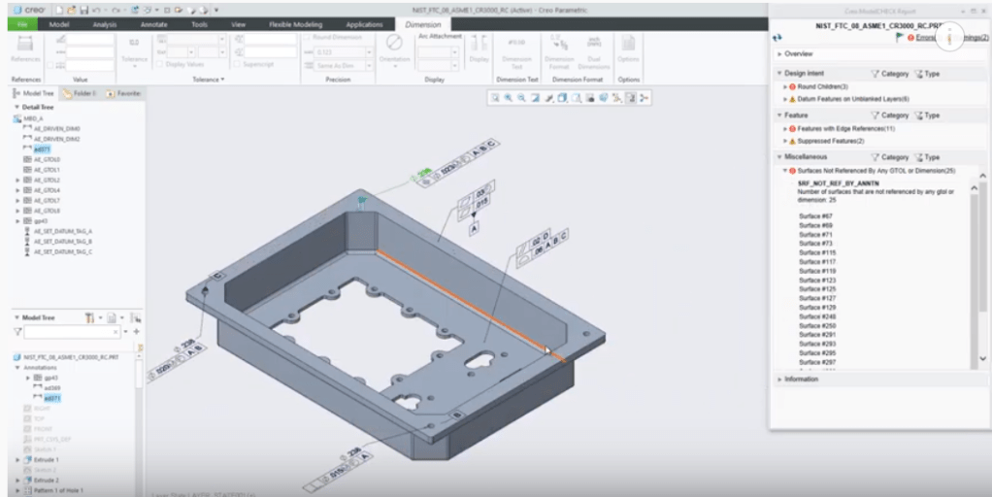Collapse the Miscellaneous section

click(779, 156)
